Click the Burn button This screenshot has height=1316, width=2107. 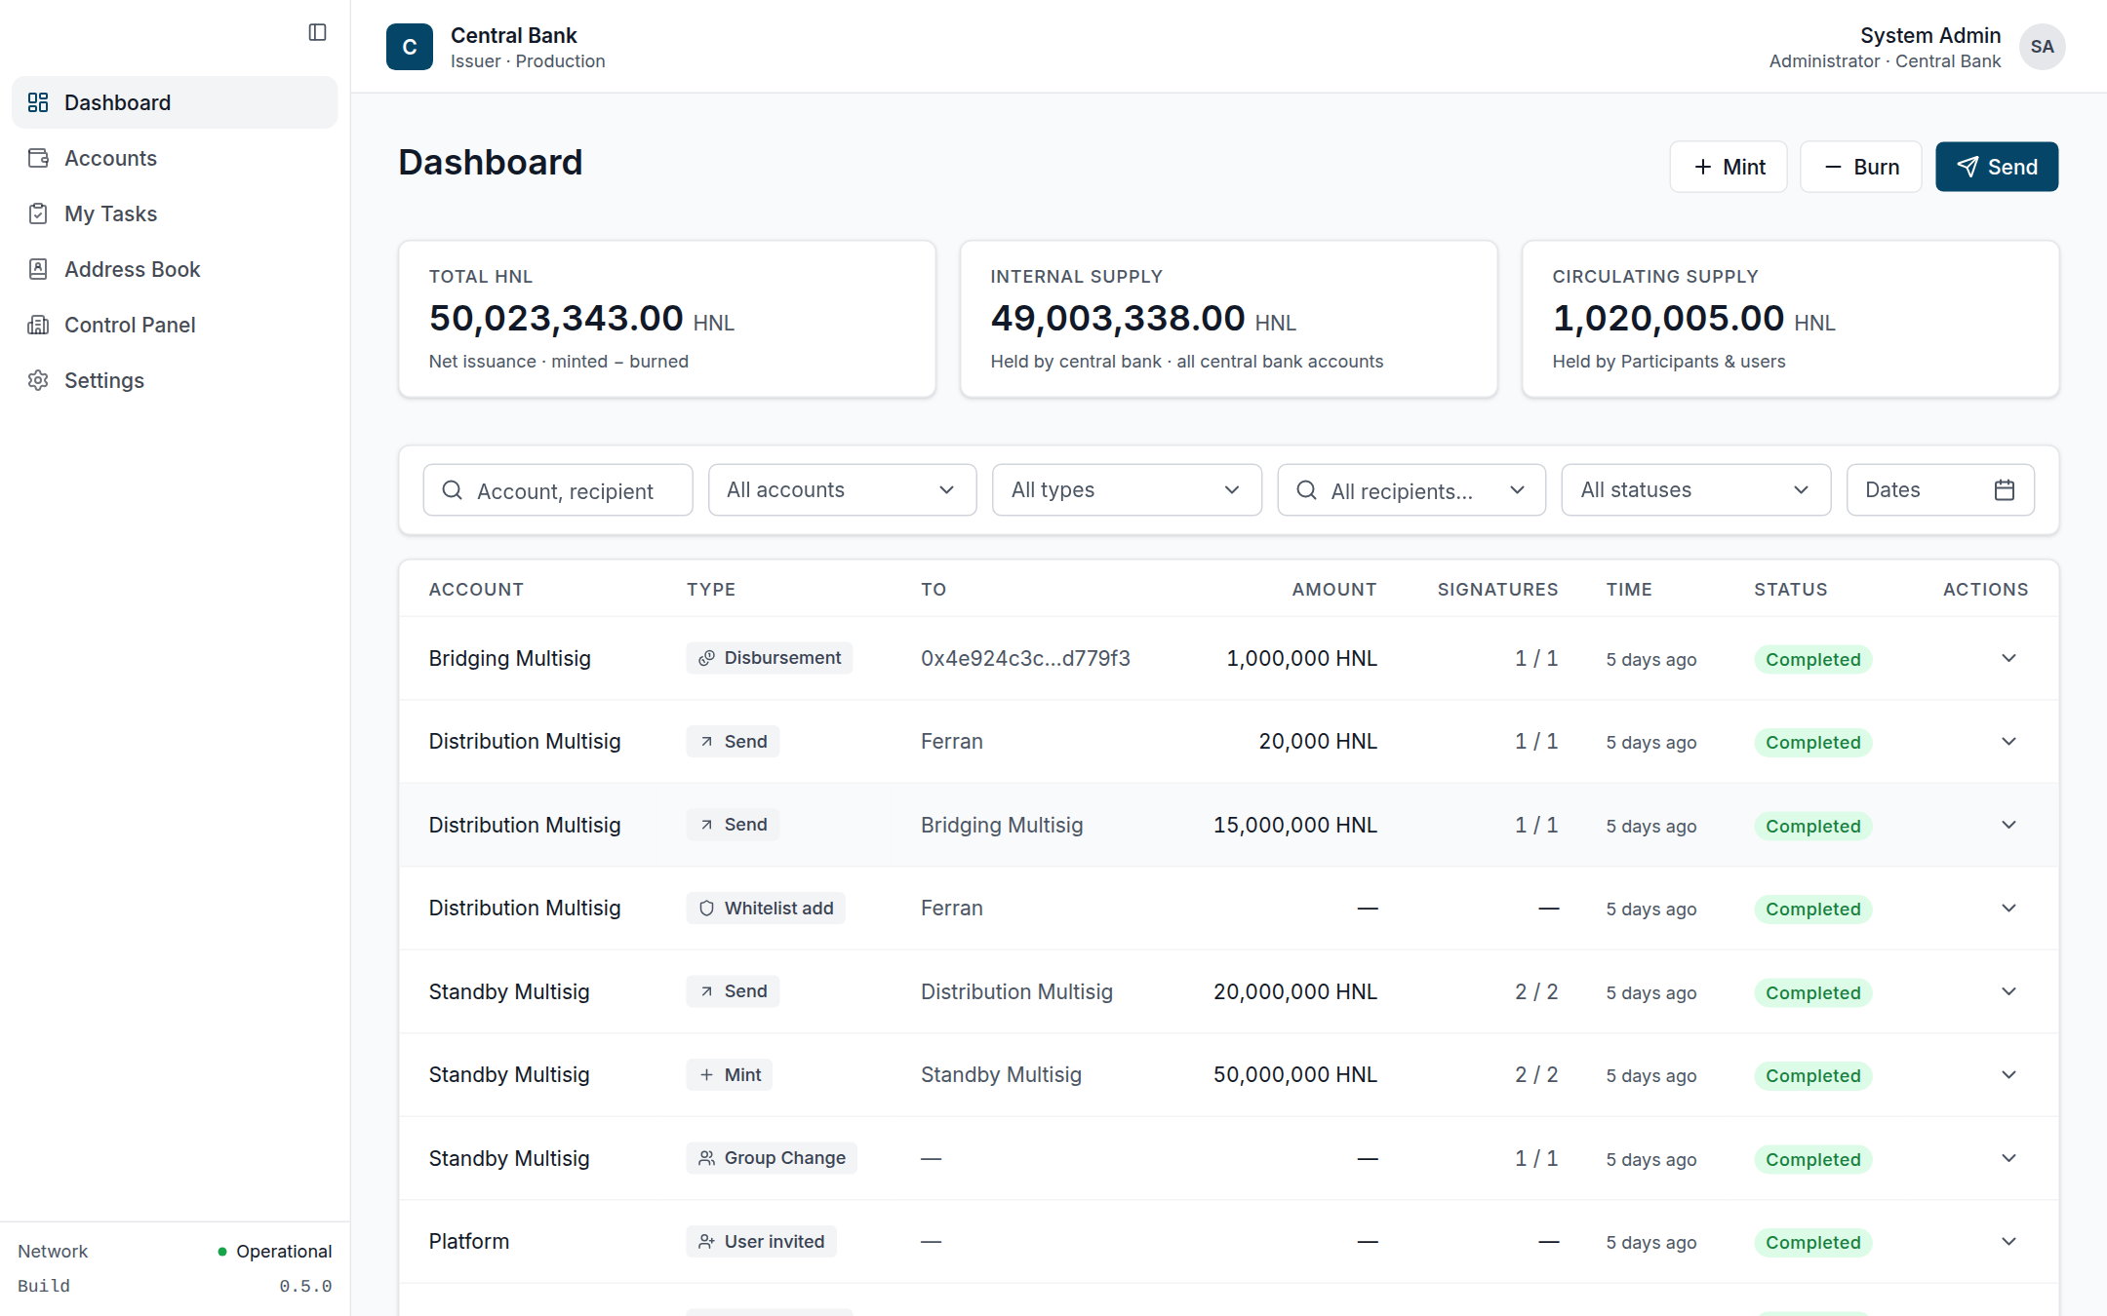coord(1861,167)
